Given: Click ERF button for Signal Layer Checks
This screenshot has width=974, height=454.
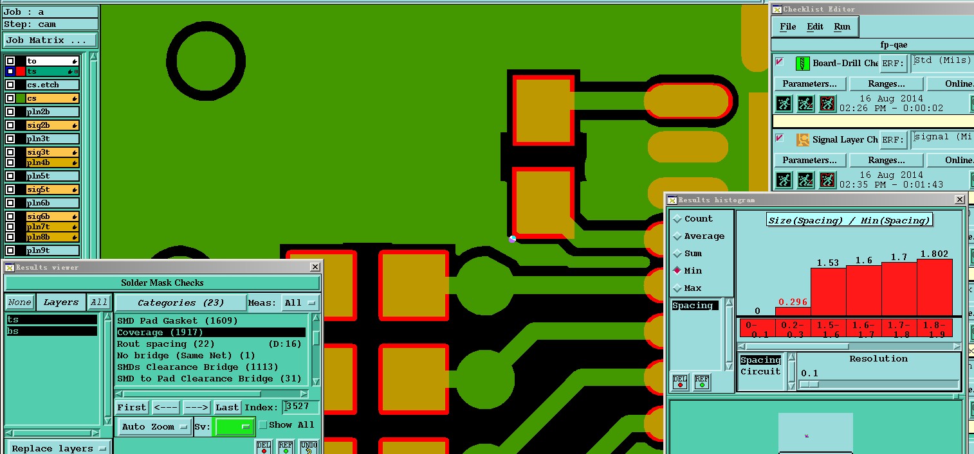Looking at the screenshot, I should [x=894, y=140].
